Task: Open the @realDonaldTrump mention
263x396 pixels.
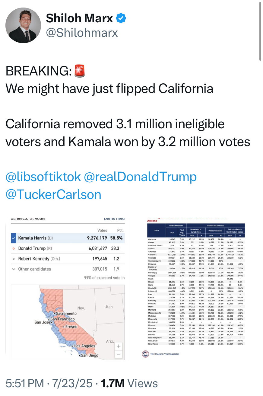Action: tap(140, 177)
